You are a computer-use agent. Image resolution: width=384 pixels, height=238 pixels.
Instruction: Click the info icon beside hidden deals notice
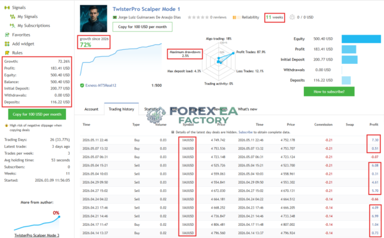coord(173,132)
